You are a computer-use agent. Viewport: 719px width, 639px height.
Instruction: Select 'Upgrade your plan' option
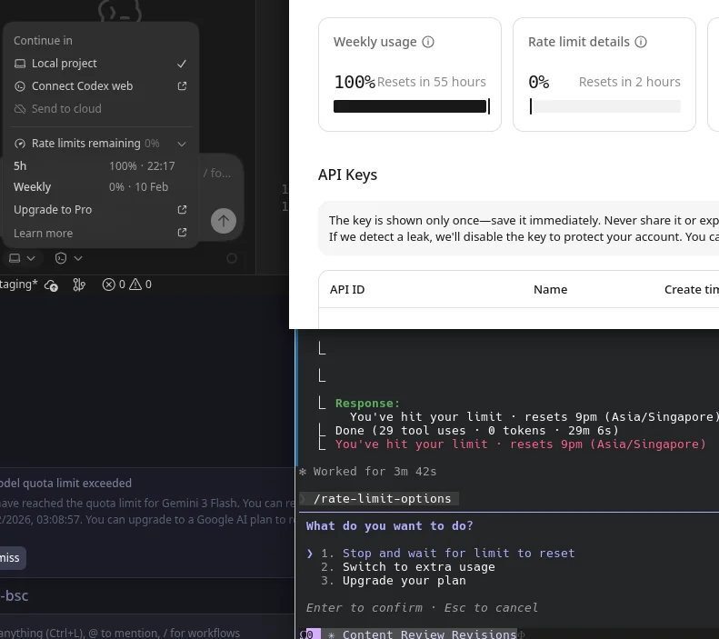coord(404,581)
